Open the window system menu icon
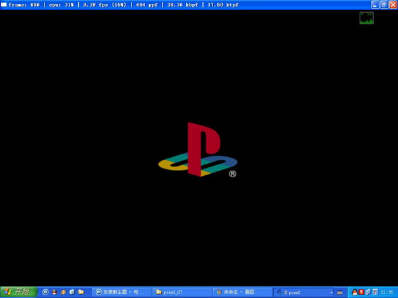The height and width of the screenshot is (298, 398). 4,5
